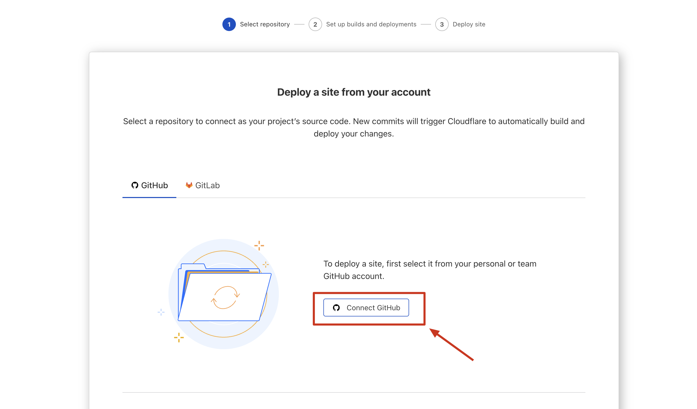Image resolution: width=697 pixels, height=409 pixels.
Task: Select the GitHub tab
Action: click(149, 185)
